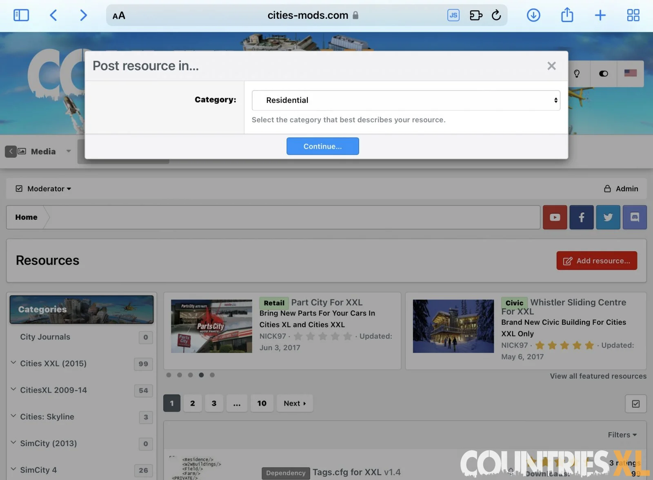This screenshot has height=480, width=653.
Task: Click the left arrow nav scroll icon
Action: (x=11, y=152)
